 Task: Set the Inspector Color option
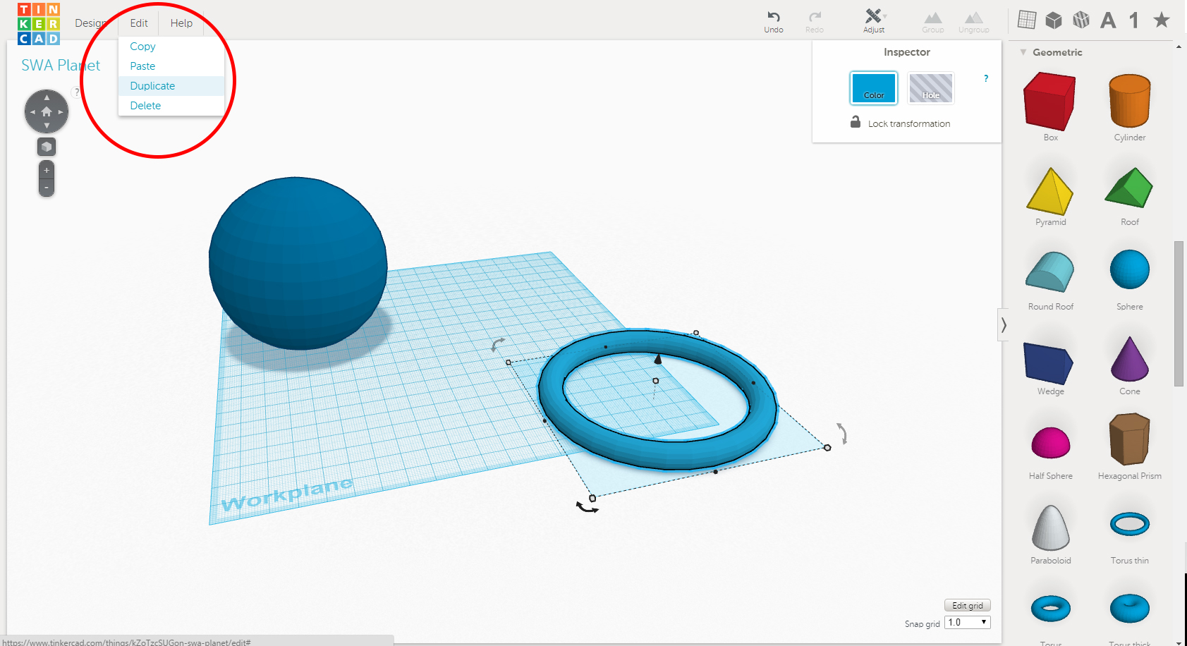(x=874, y=88)
